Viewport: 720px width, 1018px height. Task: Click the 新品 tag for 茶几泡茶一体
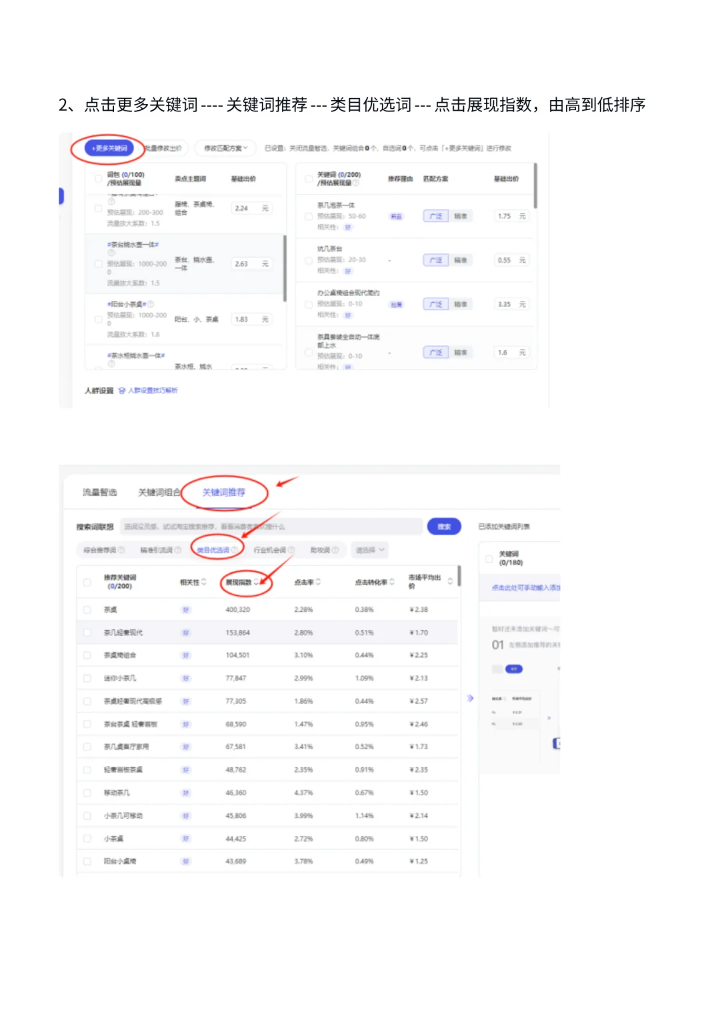pyautogui.click(x=396, y=216)
